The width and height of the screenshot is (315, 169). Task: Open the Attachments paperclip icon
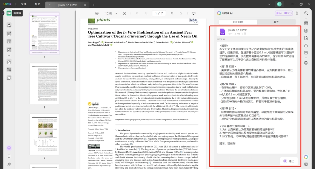click(x=9, y=164)
